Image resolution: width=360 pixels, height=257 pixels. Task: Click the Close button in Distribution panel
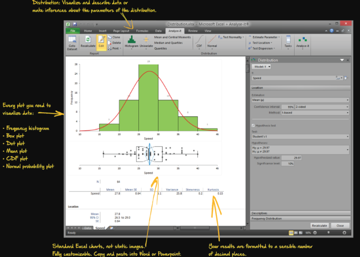[x=340, y=225]
